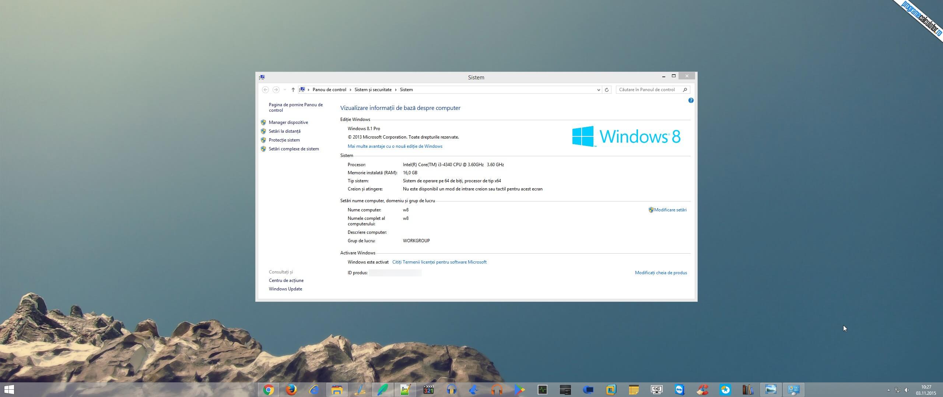Viewport: 943px width, 397px height.
Task: Select the Sistem și securitate breadcrumb
Action: [x=373, y=90]
